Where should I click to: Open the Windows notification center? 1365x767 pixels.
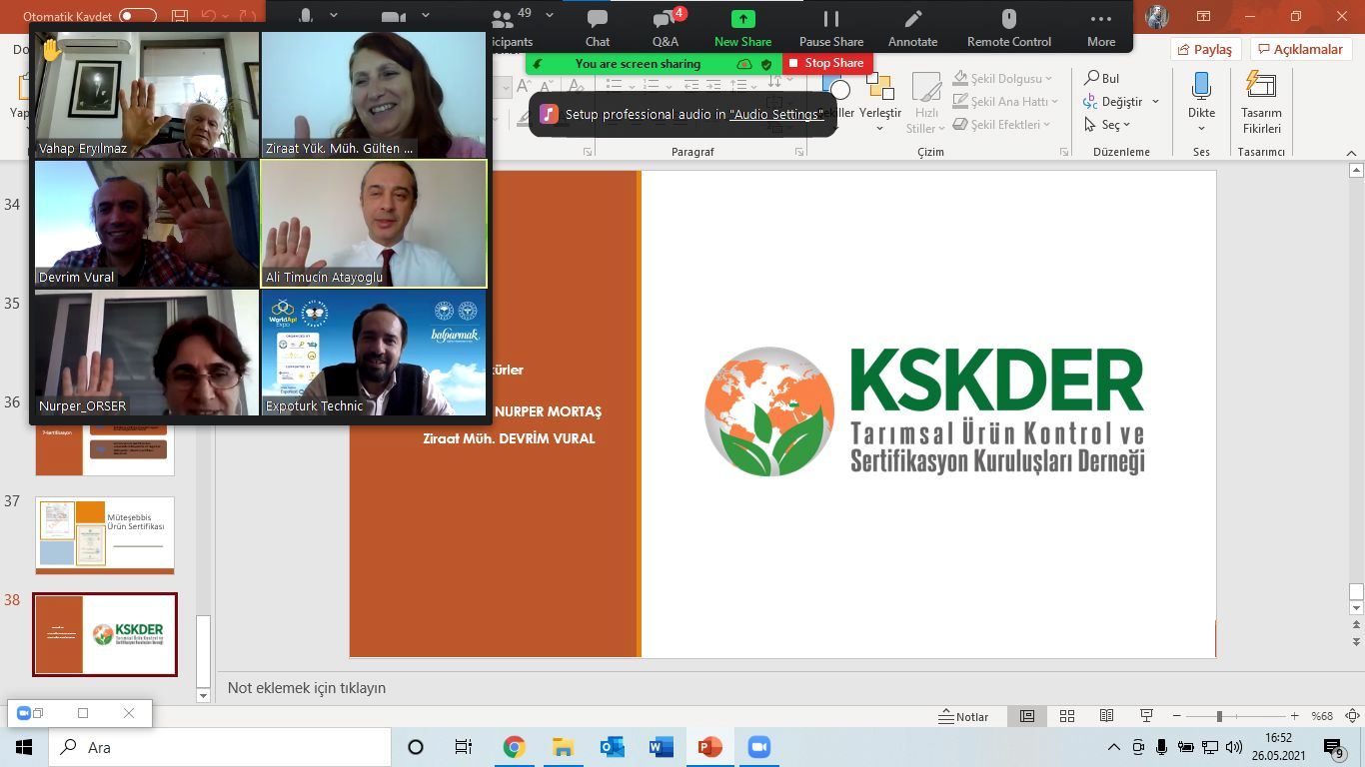[1334, 747]
